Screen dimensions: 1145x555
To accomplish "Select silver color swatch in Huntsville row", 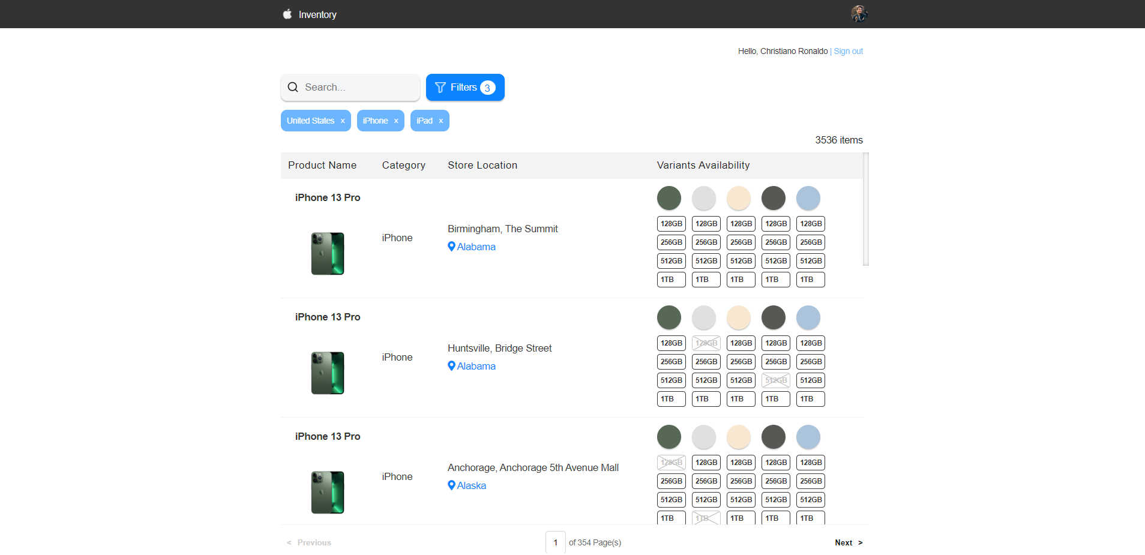I will pyautogui.click(x=704, y=317).
